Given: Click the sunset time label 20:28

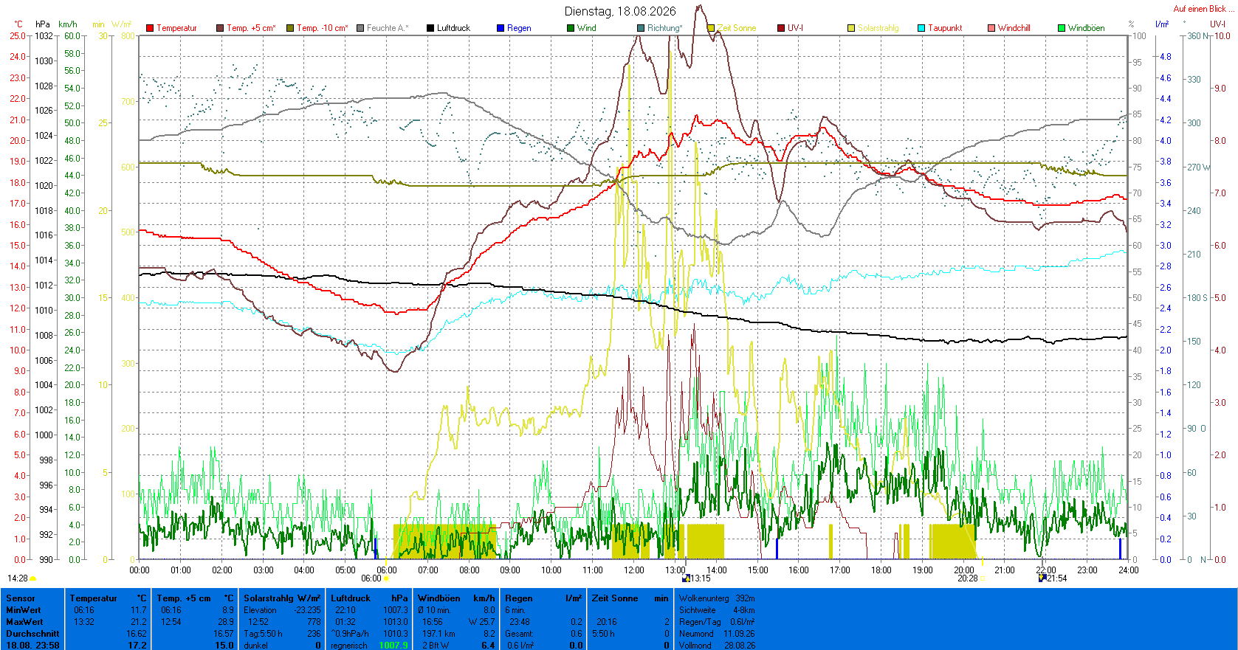Looking at the screenshot, I should pyautogui.click(x=968, y=578).
